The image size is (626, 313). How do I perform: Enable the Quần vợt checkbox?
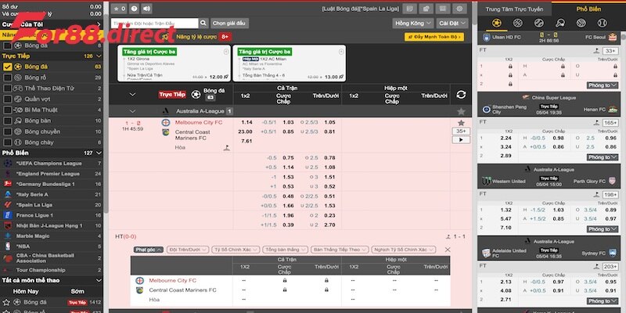pyautogui.click(x=8, y=99)
